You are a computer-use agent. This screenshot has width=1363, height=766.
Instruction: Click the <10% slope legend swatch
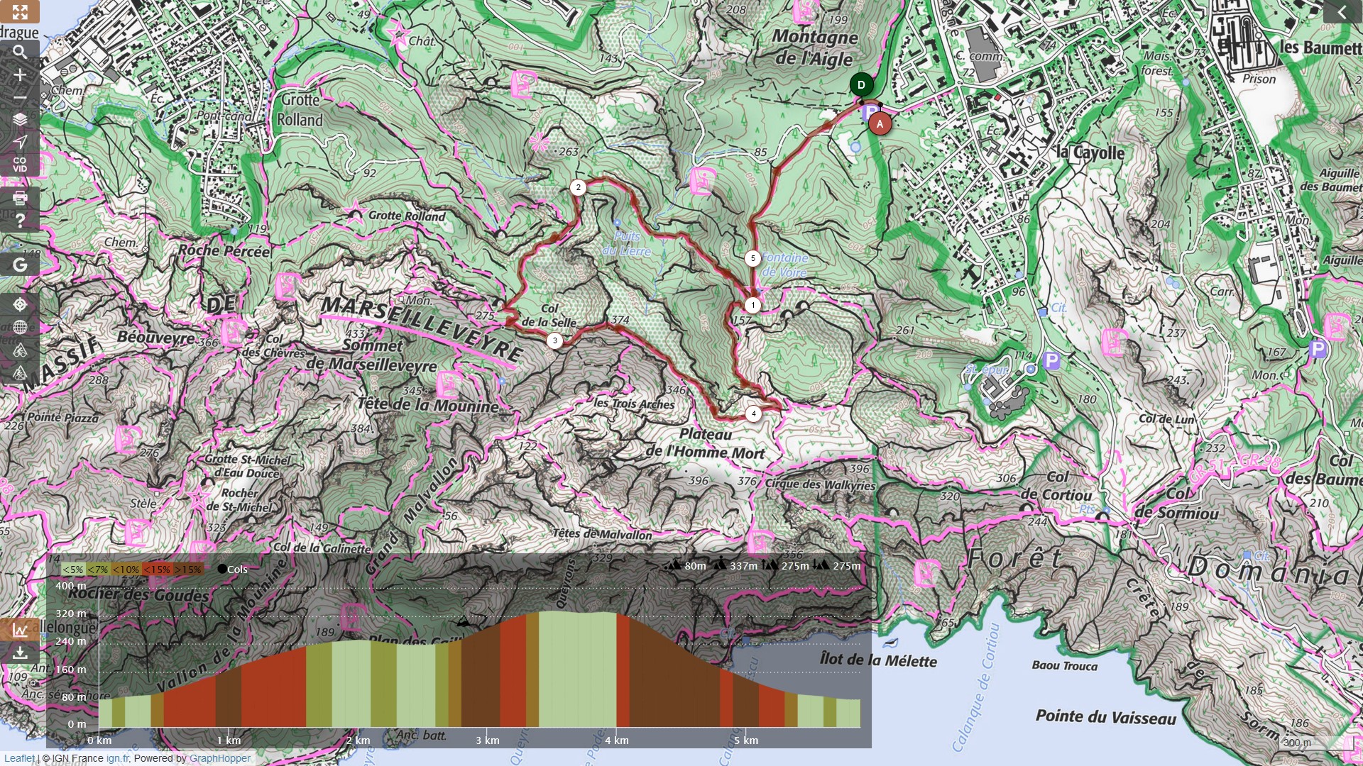[126, 570]
